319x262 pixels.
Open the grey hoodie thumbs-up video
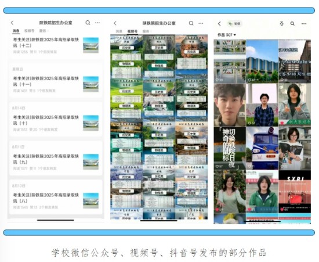pos(295,105)
